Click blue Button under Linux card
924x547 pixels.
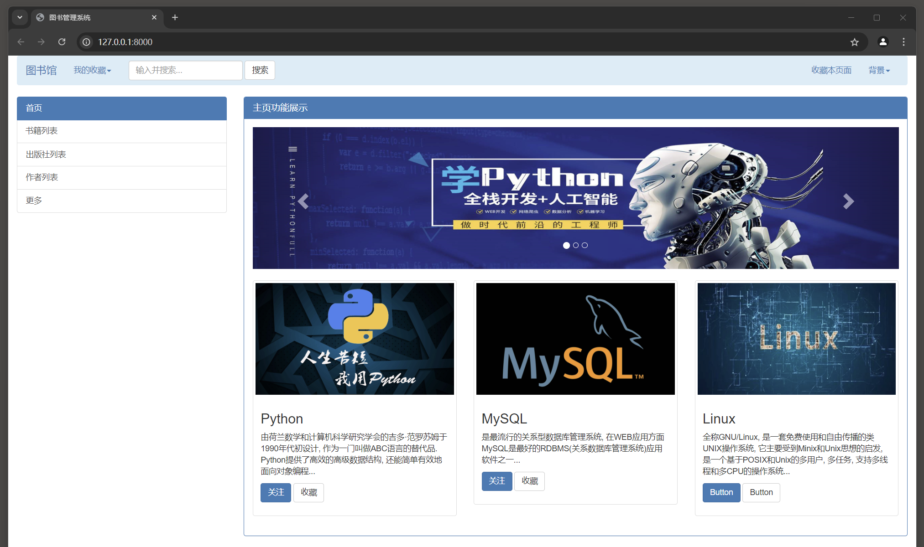[x=721, y=493]
